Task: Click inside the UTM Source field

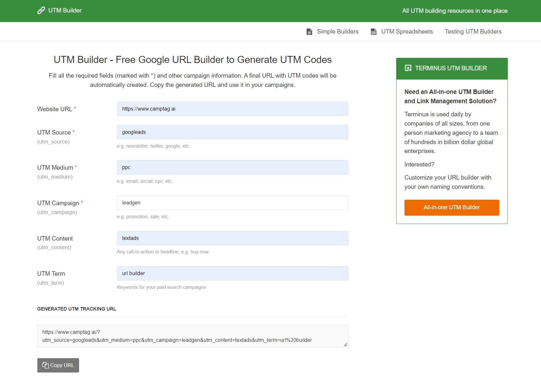Action: pos(233,132)
